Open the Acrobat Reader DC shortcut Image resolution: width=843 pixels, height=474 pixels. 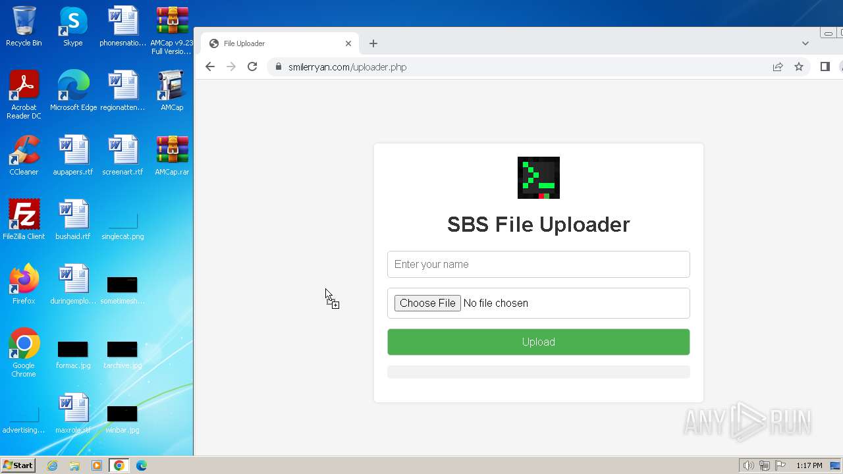(24, 95)
